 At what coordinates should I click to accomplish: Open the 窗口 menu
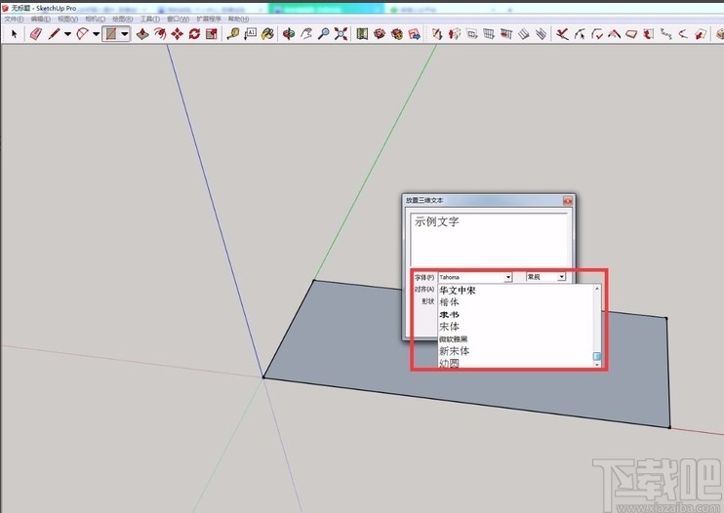[178, 19]
